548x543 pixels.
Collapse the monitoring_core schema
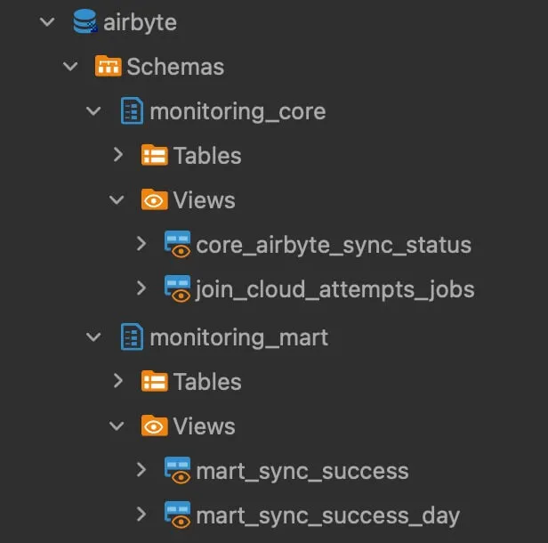point(93,111)
